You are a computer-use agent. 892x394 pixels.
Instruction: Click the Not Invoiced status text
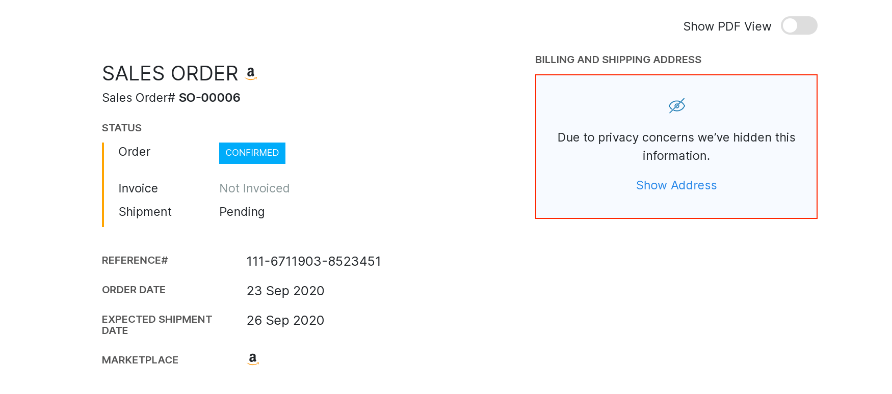click(x=254, y=188)
